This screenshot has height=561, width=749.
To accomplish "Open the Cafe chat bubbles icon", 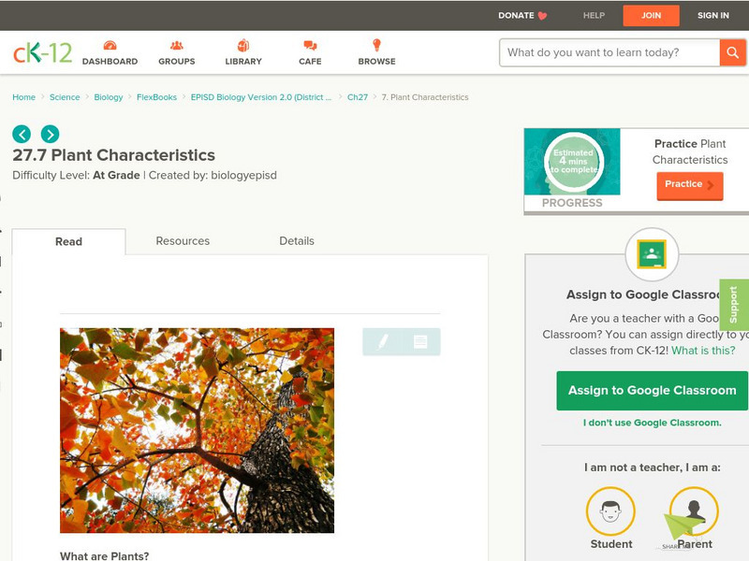I will click(x=310, y=46).
